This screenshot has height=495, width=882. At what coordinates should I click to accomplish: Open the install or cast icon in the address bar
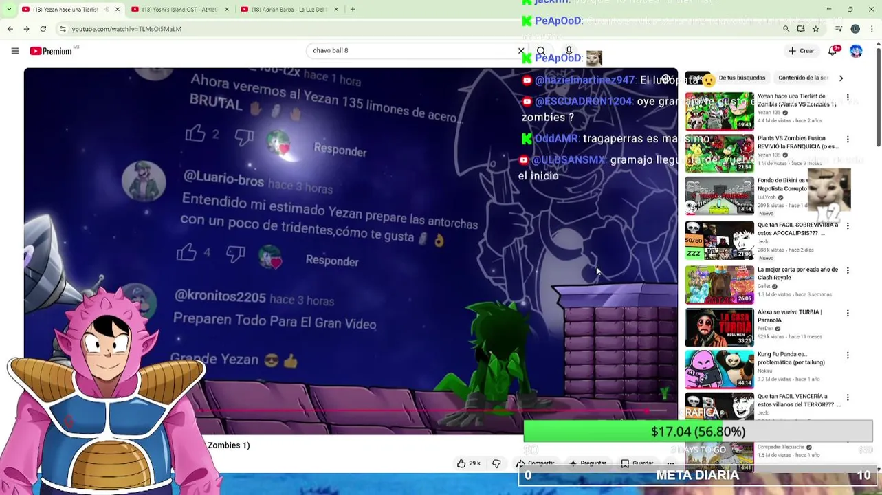tap(801, 29)
